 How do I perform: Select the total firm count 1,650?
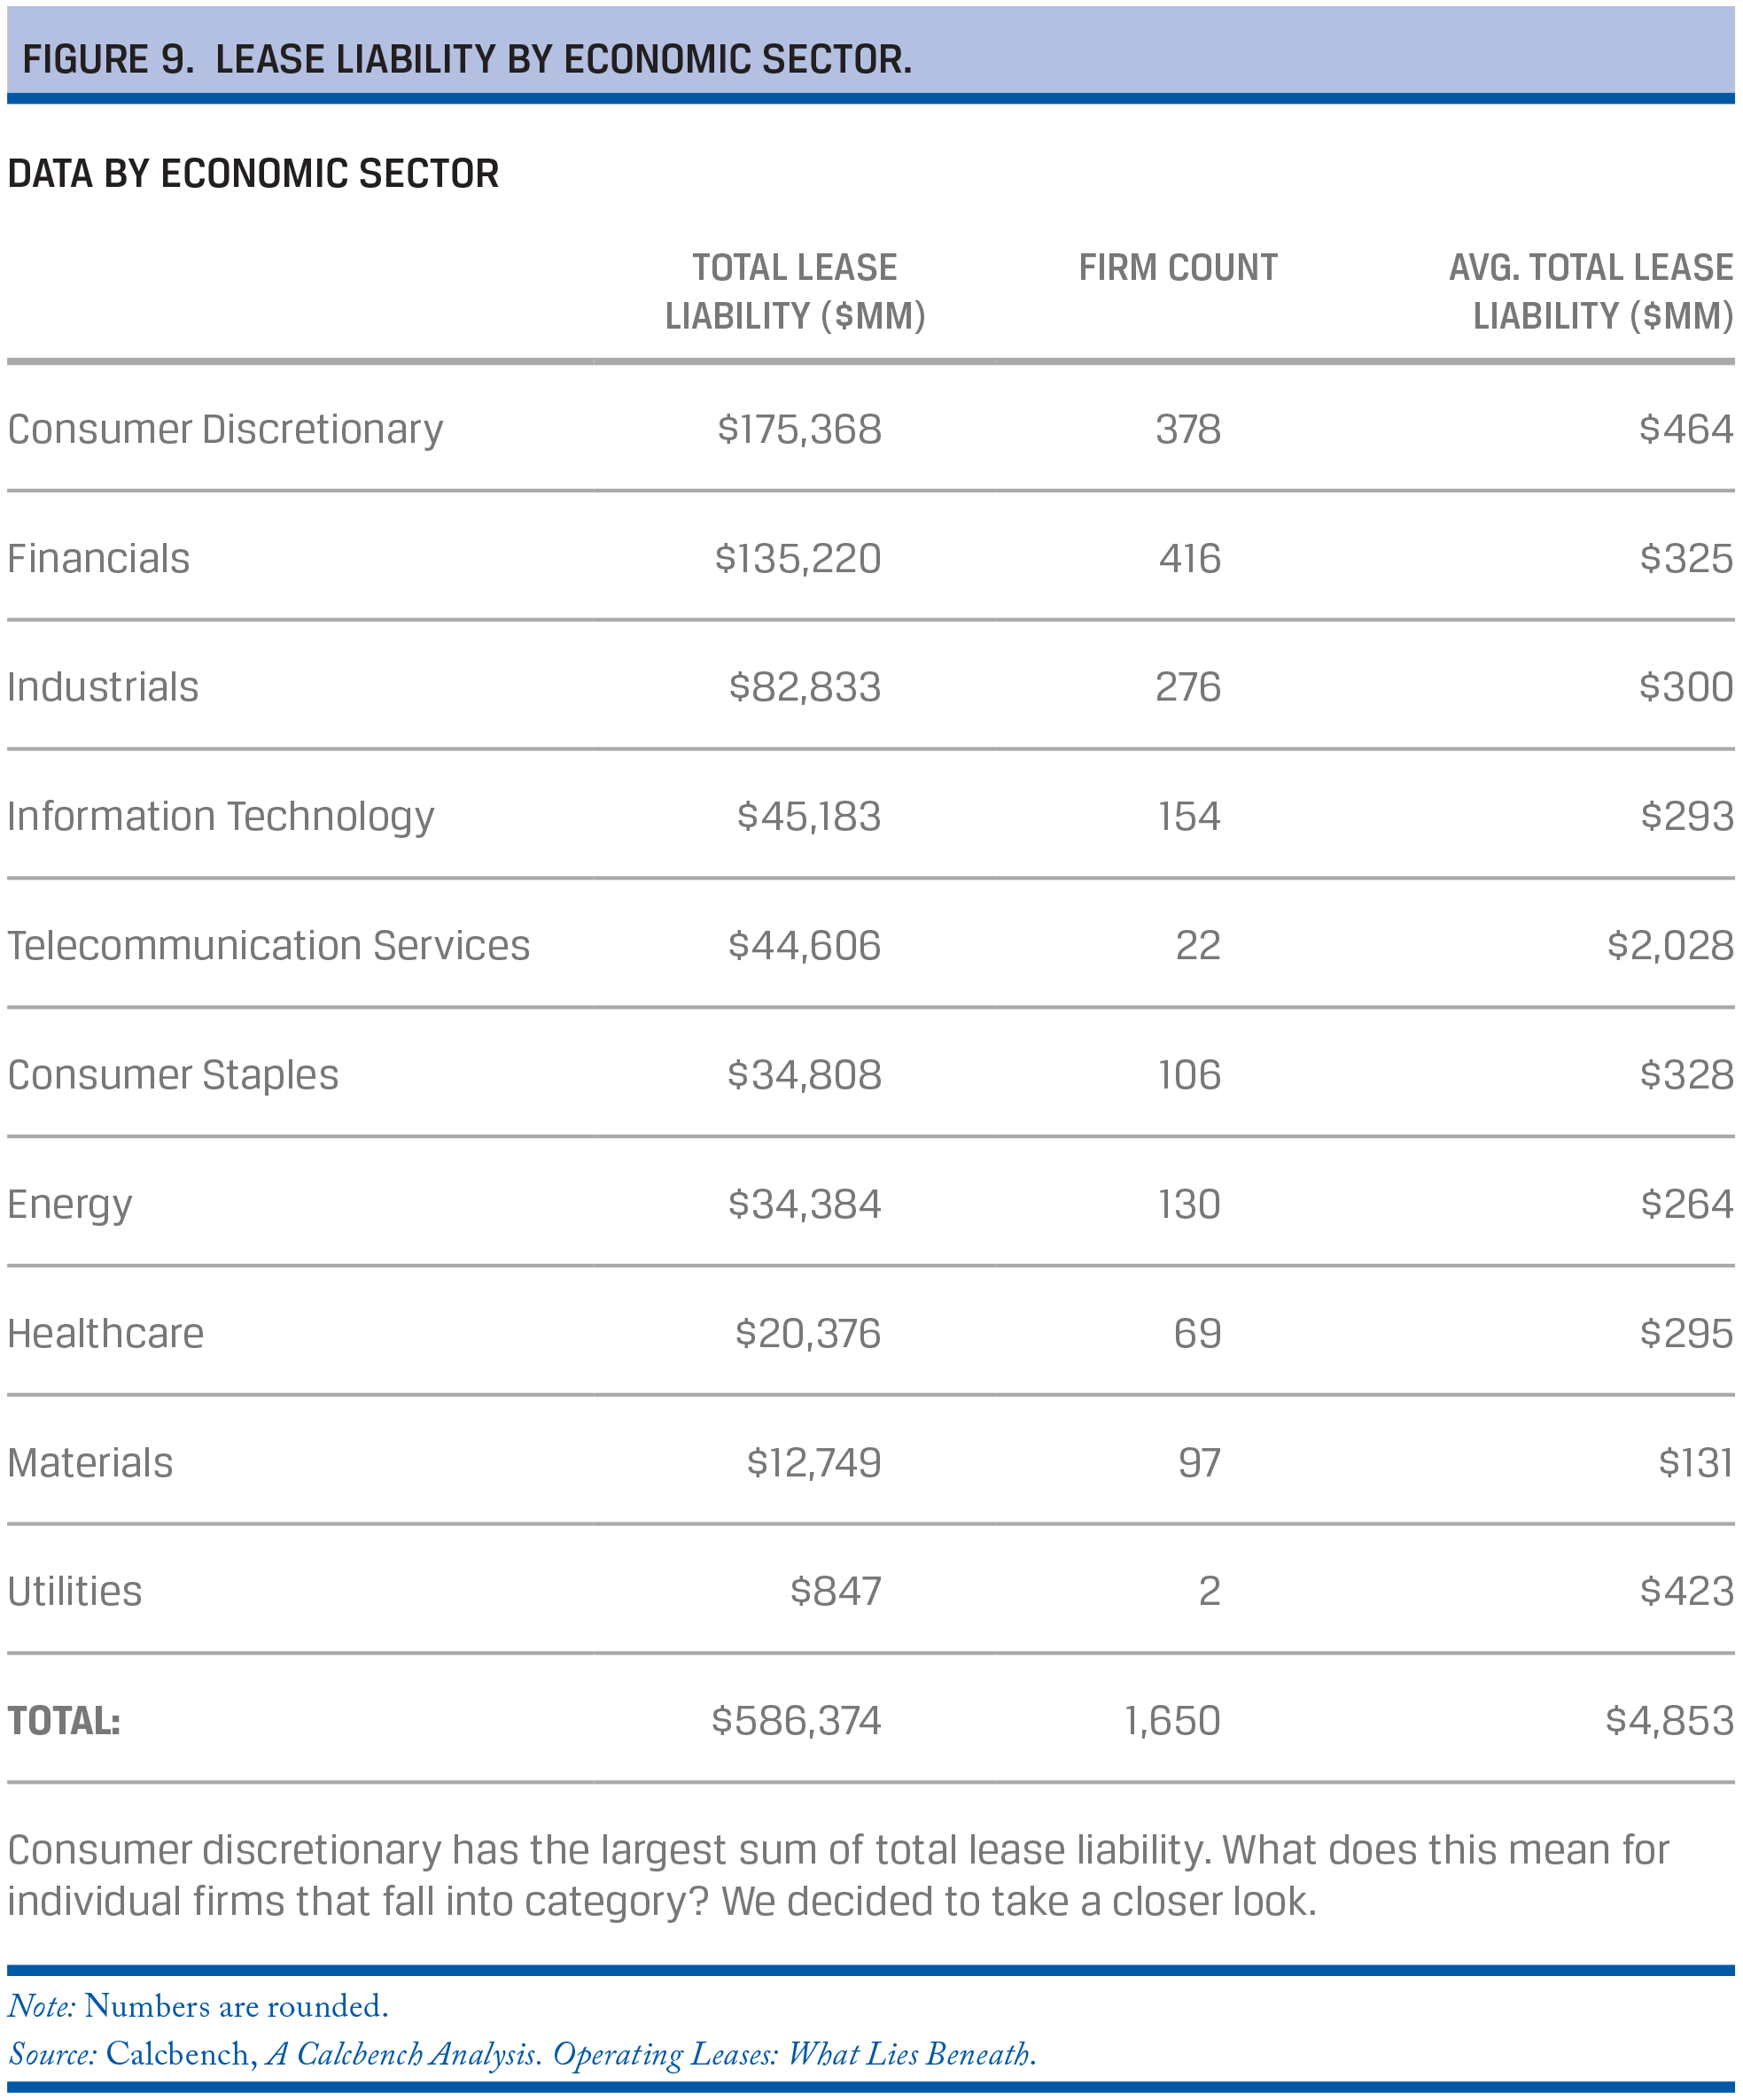click(1171, 1721)
